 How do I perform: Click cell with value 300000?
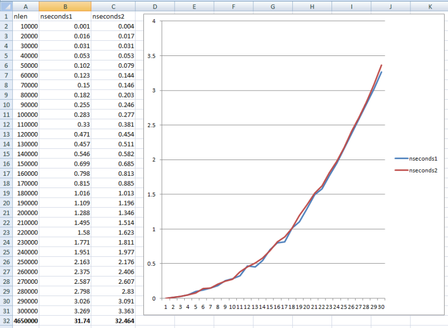[26, 311]
